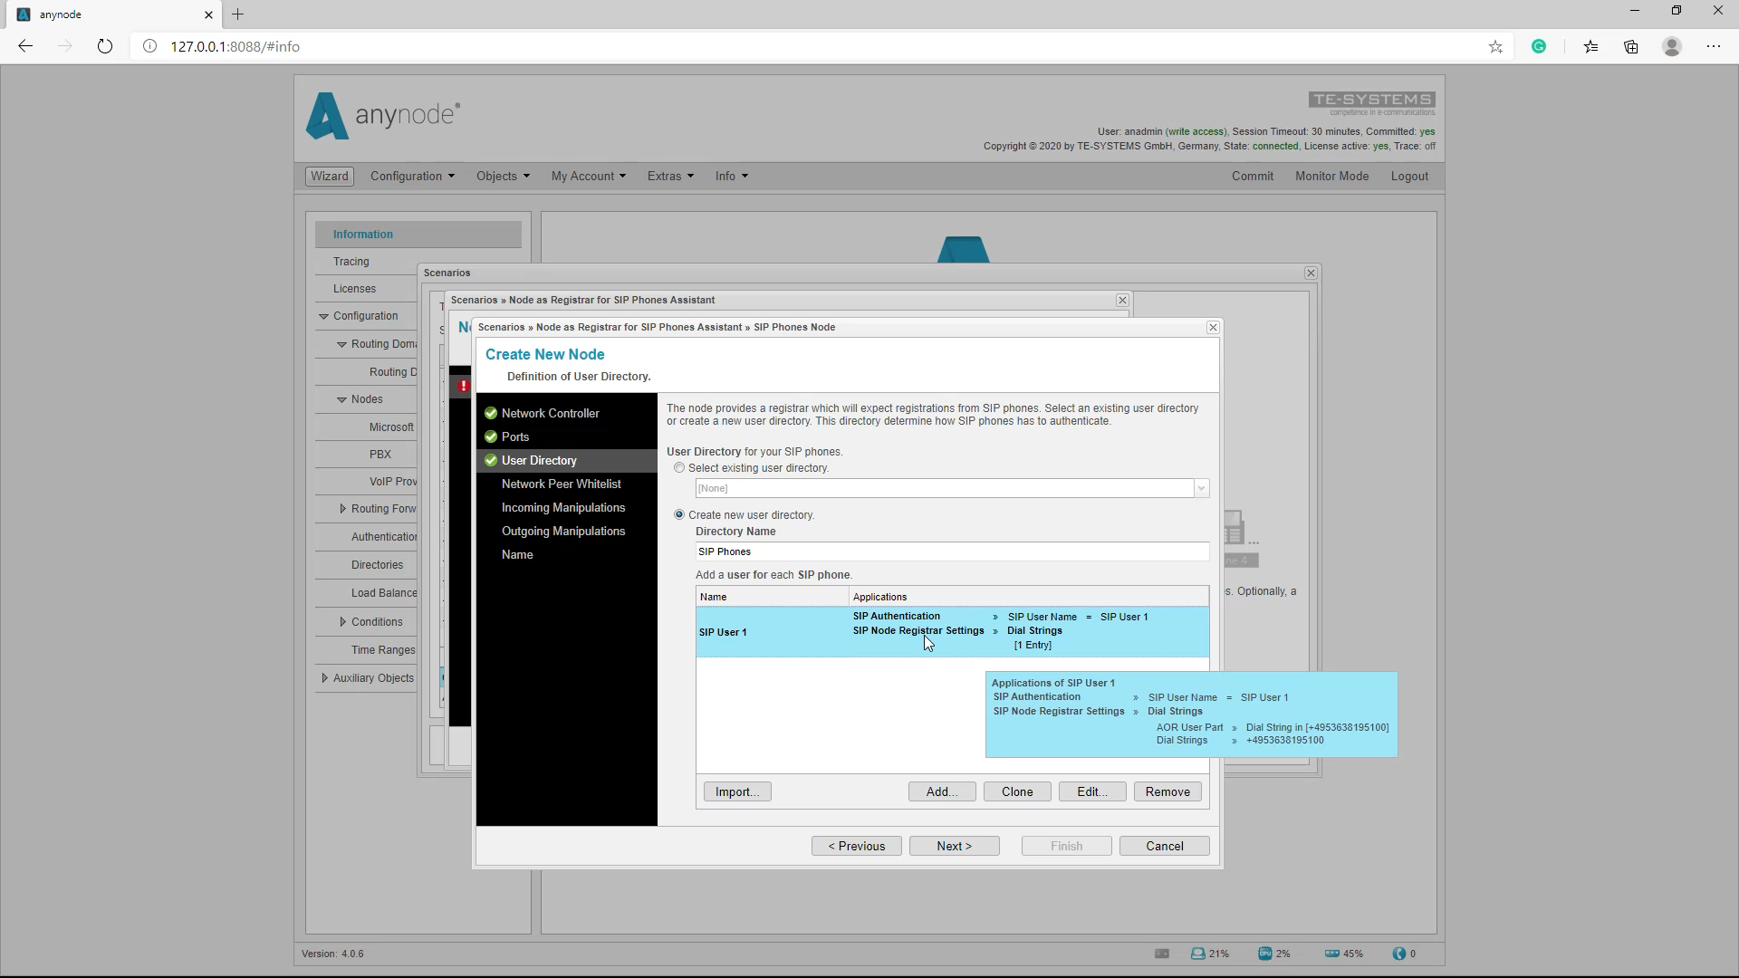The image size is (1739, 978).
Task: Click the disk usage 21% status icon
Action: pos(1198,954)
